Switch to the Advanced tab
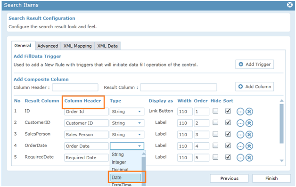The image size is (296, 187). click(x=48, y=46)
